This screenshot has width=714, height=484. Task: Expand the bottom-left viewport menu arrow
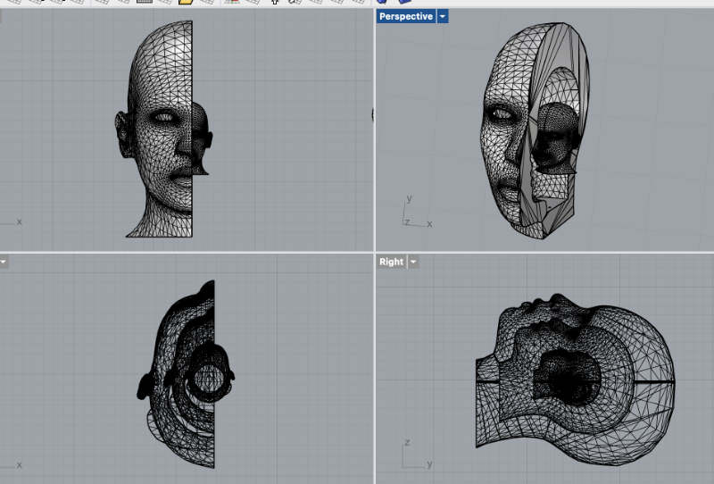click(x=4, y=262)
